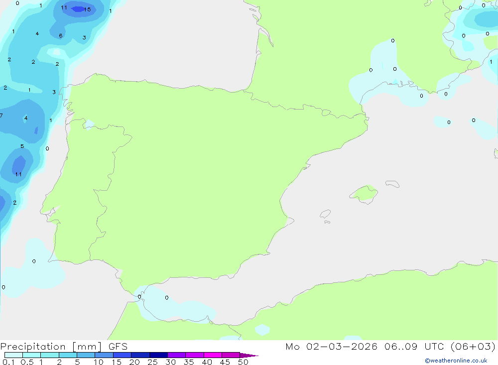Click the '0.5' legend scale label
The width and height of the screenshot is (498, 365).
[x=27, y=362]
